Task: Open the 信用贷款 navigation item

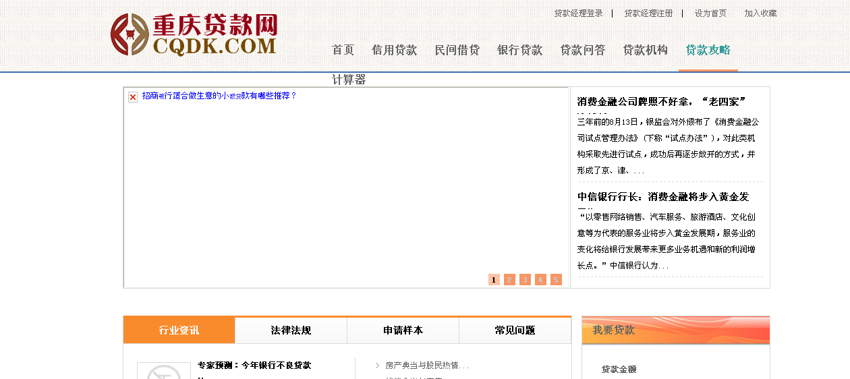Action: click(394, 50)
